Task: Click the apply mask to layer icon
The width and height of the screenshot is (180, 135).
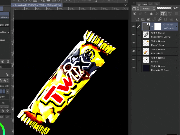Action: point(171,19)
